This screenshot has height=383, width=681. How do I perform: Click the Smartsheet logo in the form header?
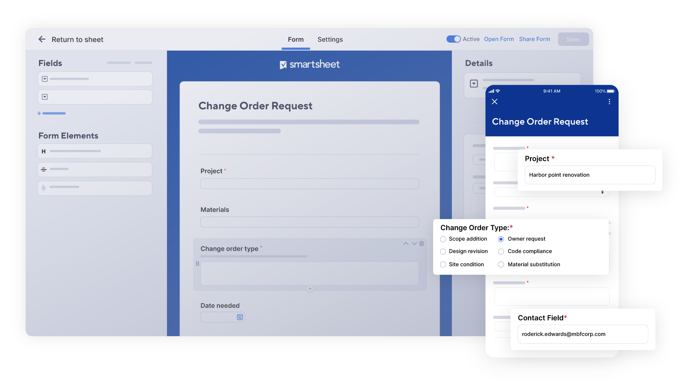[310, 64]
